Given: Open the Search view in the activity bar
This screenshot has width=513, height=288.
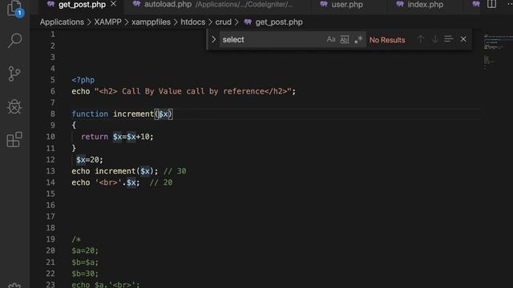Looking at the screenshot, I should pyautogui.click(x=14, y=41).
